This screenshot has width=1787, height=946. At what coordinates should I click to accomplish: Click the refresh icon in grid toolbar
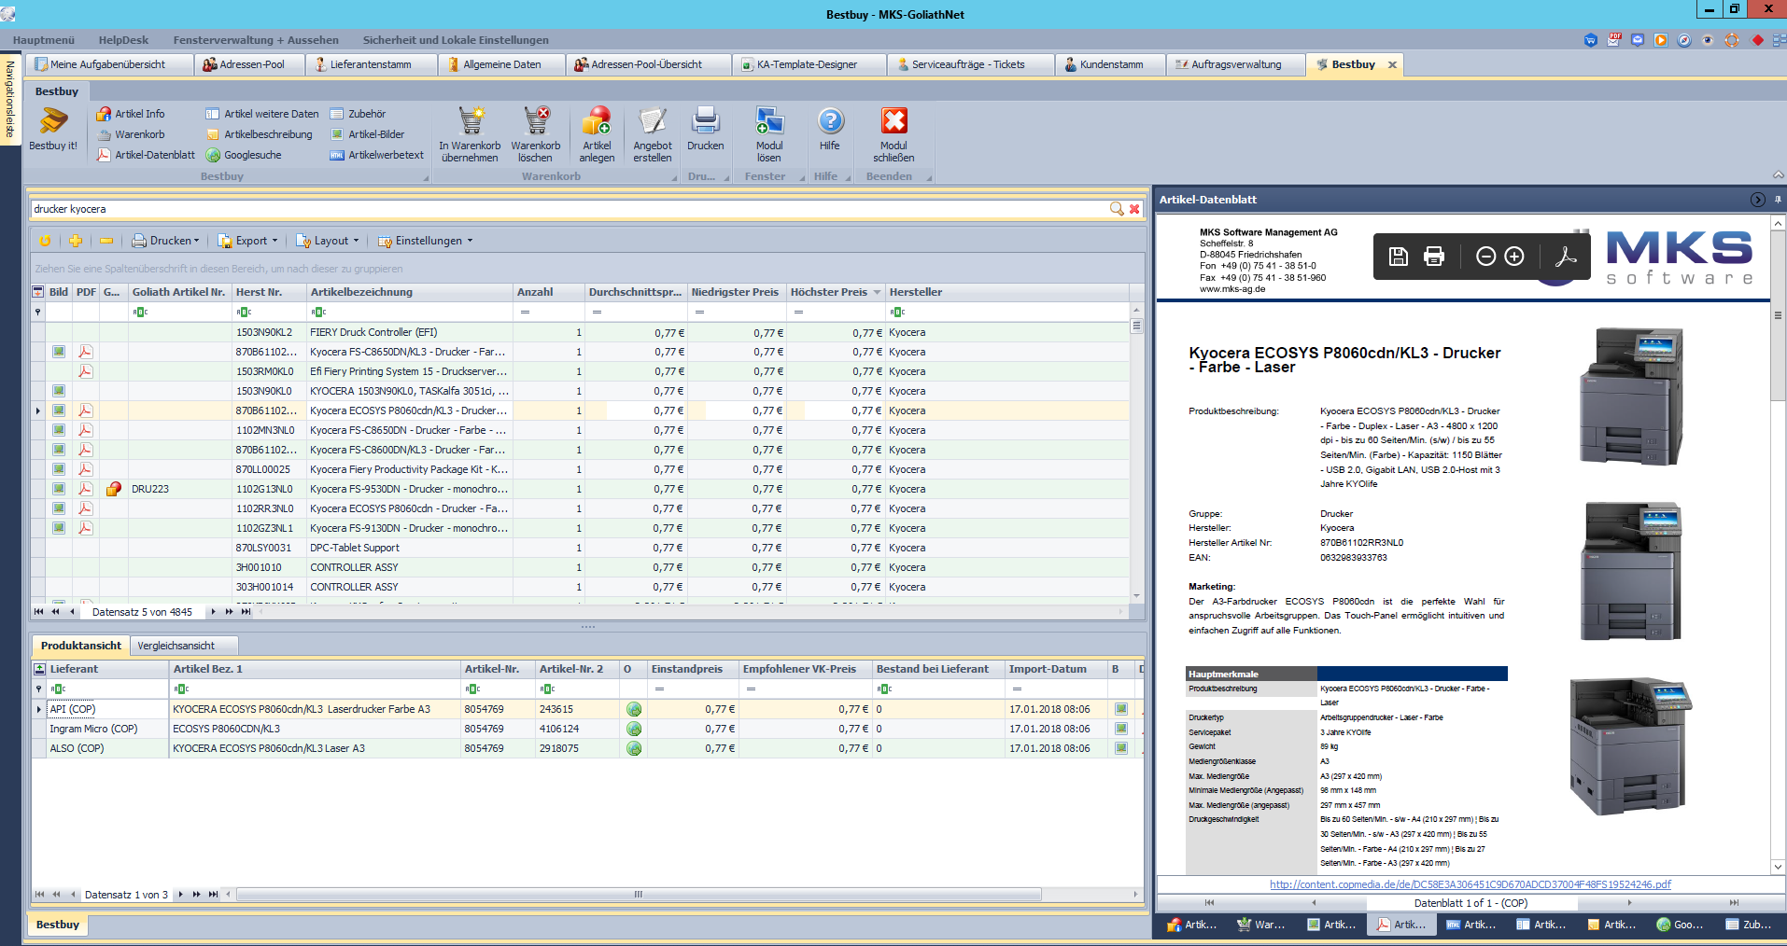point(45,241)
